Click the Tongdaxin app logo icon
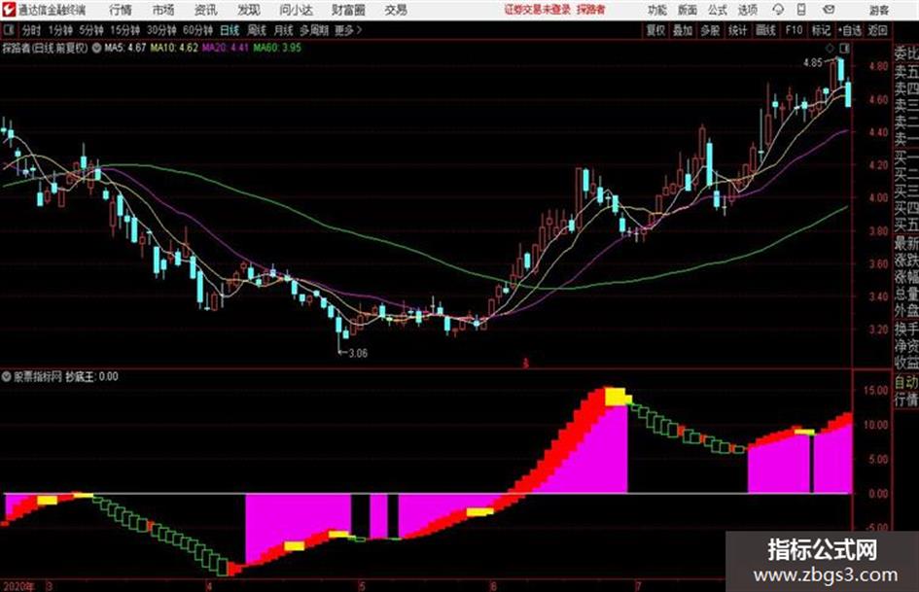The image size is (919, 592). pos(8,10)
